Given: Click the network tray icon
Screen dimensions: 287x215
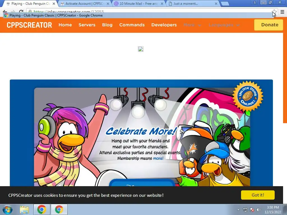Looking at the screenshot, I should [x=245, y=210].
